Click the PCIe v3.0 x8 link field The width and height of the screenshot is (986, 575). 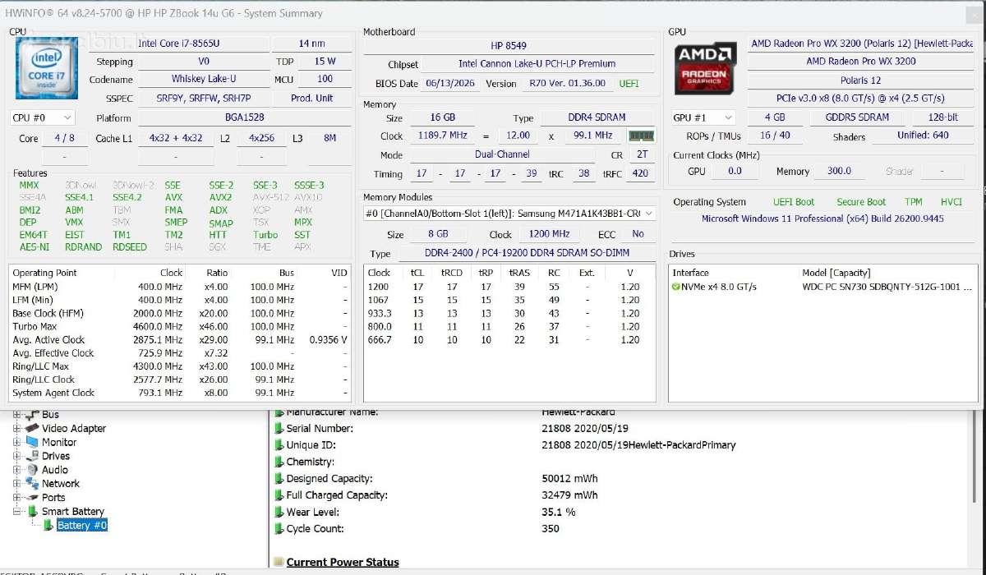(860, 99)
